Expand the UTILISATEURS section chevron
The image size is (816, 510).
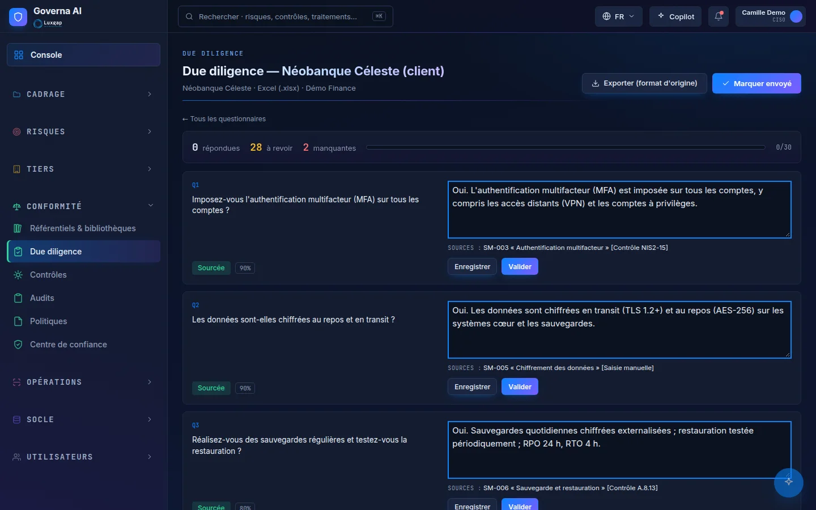point(150,457)
